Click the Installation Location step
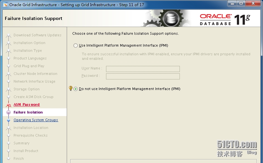This screenshot has height=163, width=263. (x=31, y=128)
